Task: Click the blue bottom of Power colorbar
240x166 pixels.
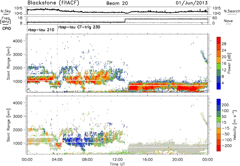Action: coord(219,86)
